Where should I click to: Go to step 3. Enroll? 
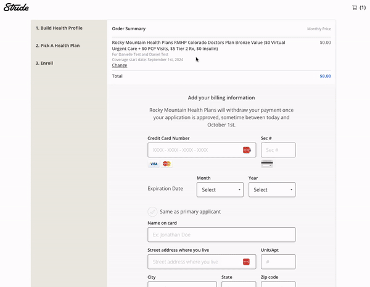tap(44, 63)
